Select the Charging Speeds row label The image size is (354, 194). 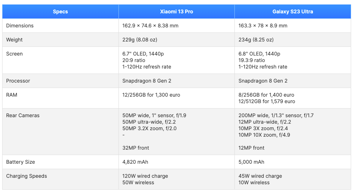tap(26, 176)
